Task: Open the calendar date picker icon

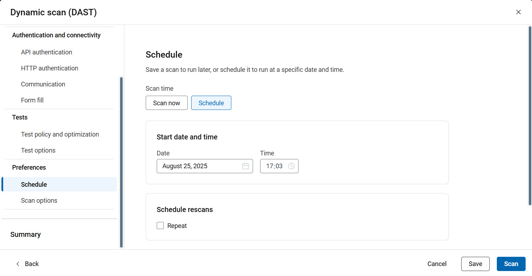Action: click(x=246, y=166)
